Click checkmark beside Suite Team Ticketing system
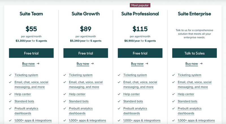Screen dimensions: 226x124 point(10,75)
